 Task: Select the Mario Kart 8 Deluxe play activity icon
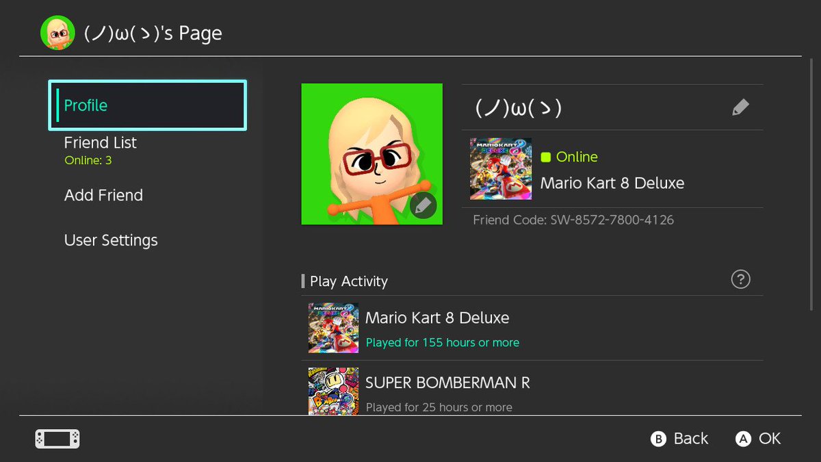[x=333, y=328]
